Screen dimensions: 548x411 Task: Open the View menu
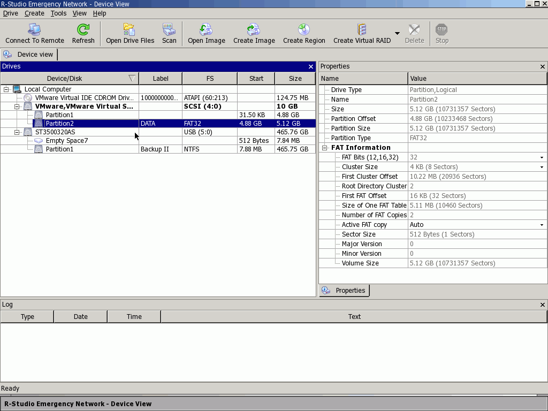coord(79,13)
